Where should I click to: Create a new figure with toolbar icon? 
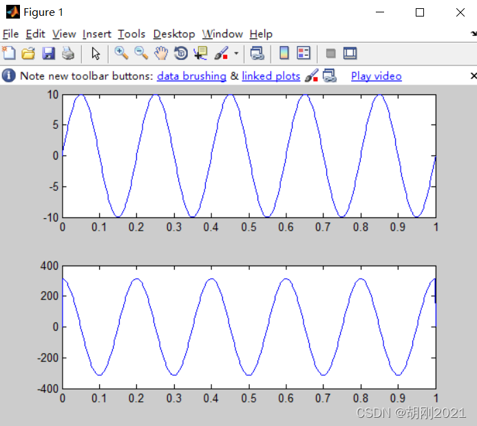coord(9,53)
